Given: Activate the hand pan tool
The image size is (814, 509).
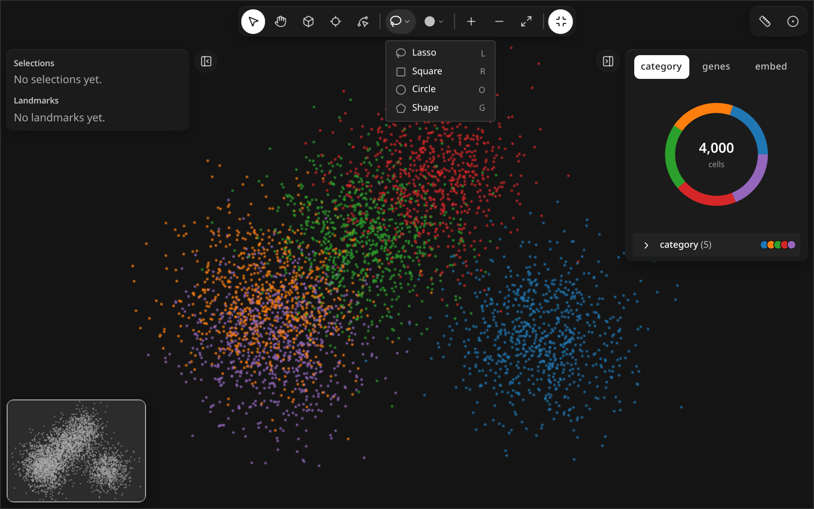Looking at the screenshot, I should 281,22.
